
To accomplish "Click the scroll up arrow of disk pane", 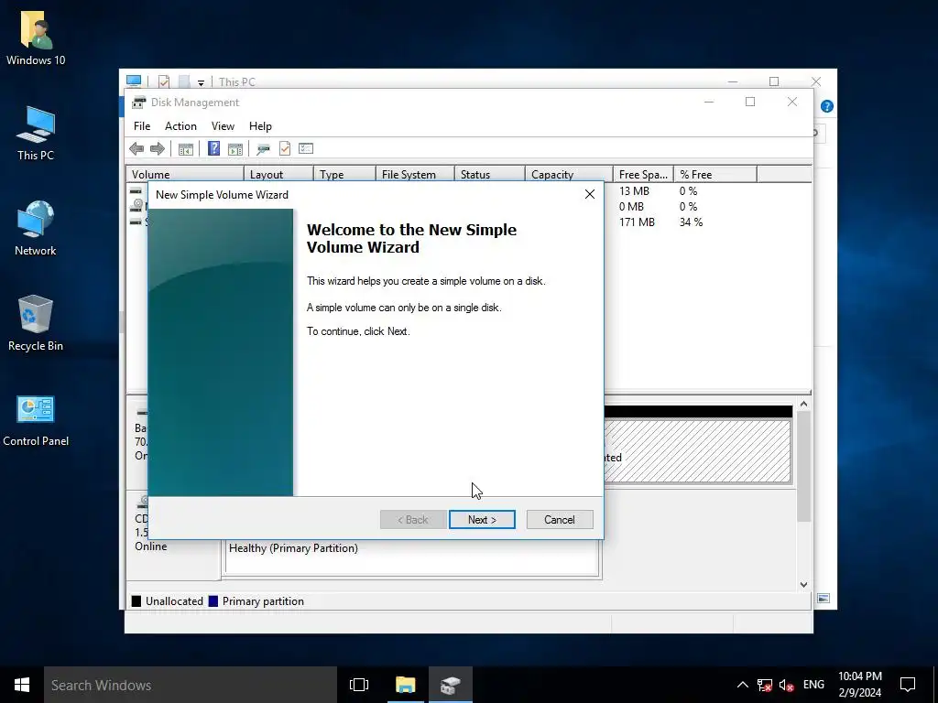I will pyautogui.click(x=804, y=404).
